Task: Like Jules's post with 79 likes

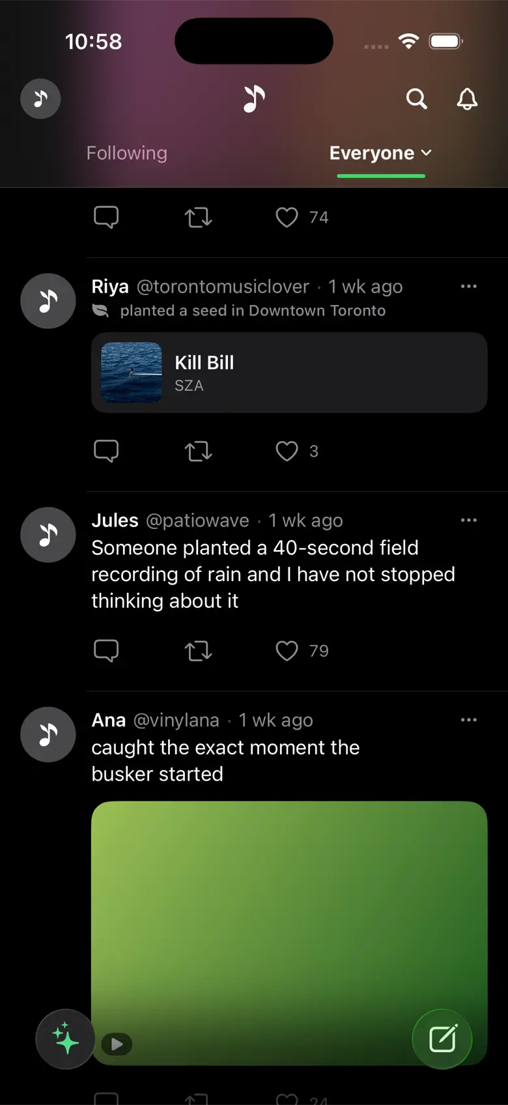Action: 287,651
